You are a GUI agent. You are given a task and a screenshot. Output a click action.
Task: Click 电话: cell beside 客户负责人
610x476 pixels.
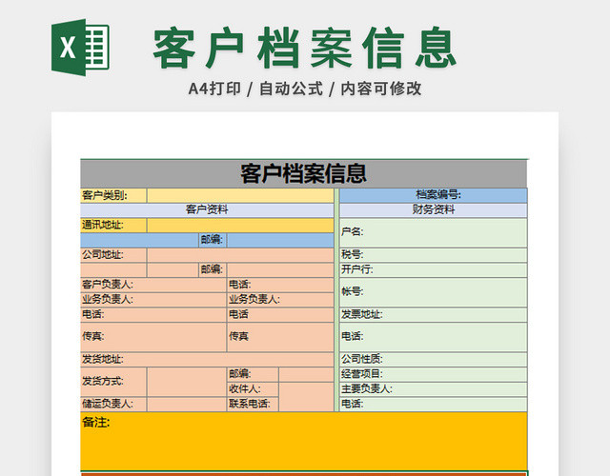[280, 285]
